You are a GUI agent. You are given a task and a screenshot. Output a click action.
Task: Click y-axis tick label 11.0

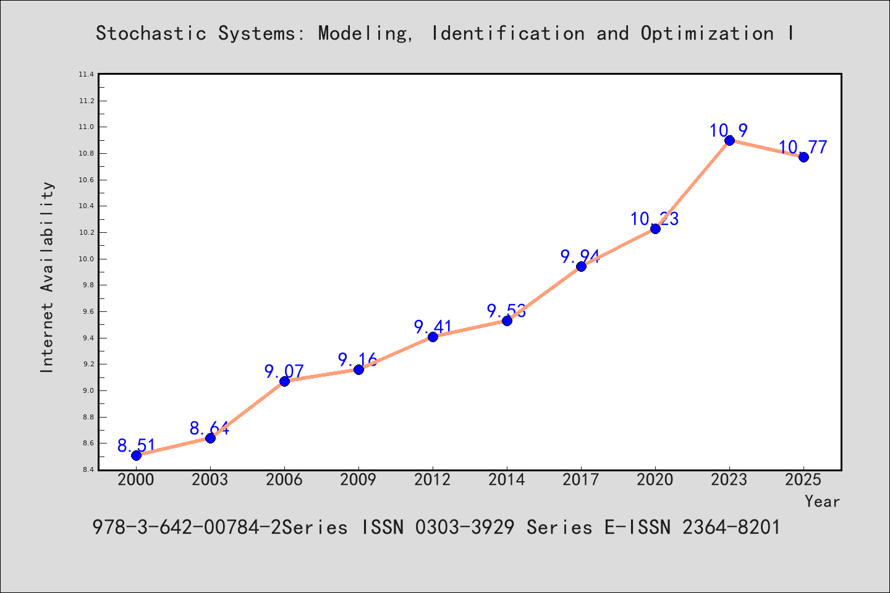click(86, 127)
